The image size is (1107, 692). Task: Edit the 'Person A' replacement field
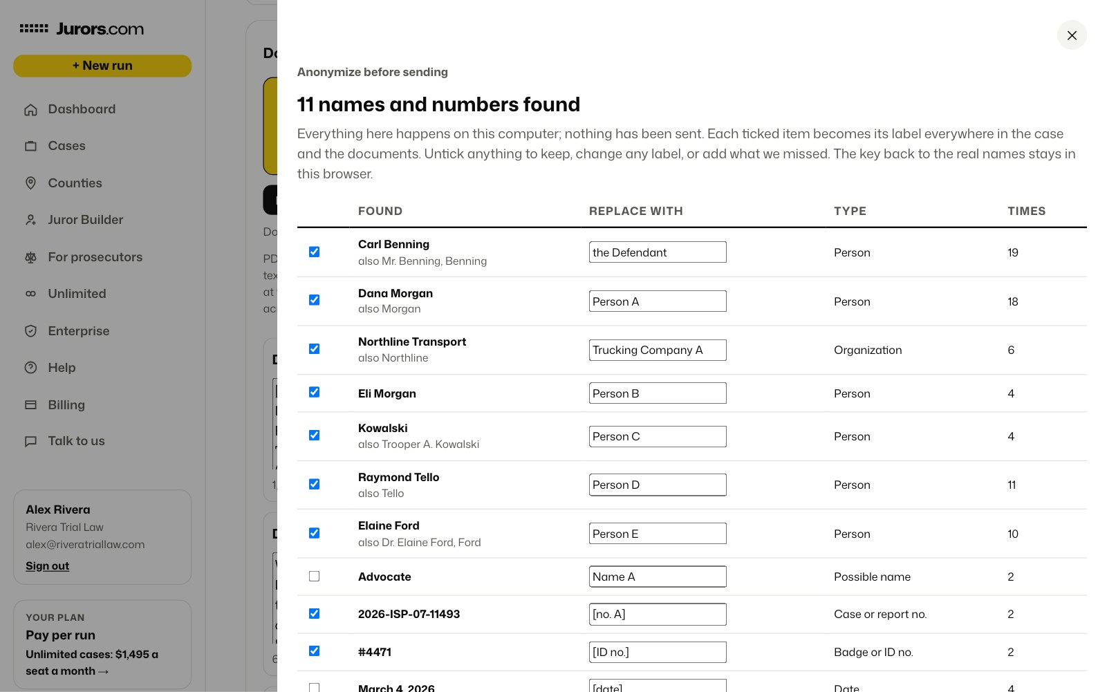658,301
